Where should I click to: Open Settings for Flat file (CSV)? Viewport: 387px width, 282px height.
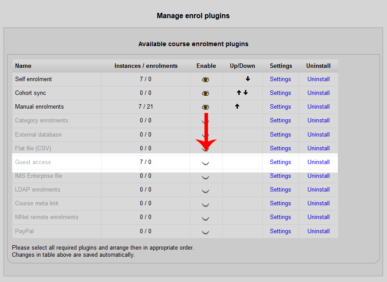click(x=280, y=149)
